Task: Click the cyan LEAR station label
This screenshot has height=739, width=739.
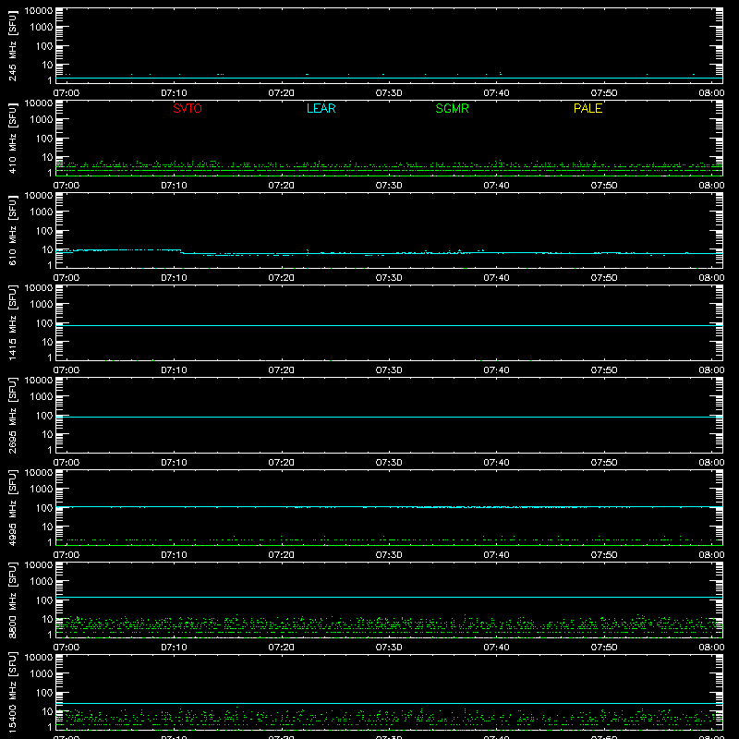Action: pyautogui.click(x=321, y=108)
